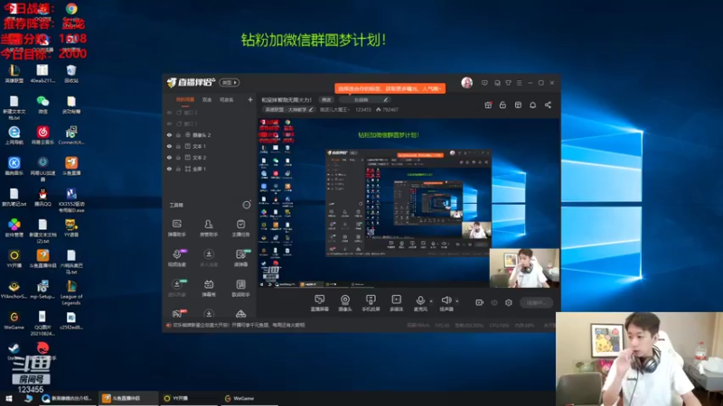Expand the speaker volume arrow
723x406 pixels.
[457, 301]
